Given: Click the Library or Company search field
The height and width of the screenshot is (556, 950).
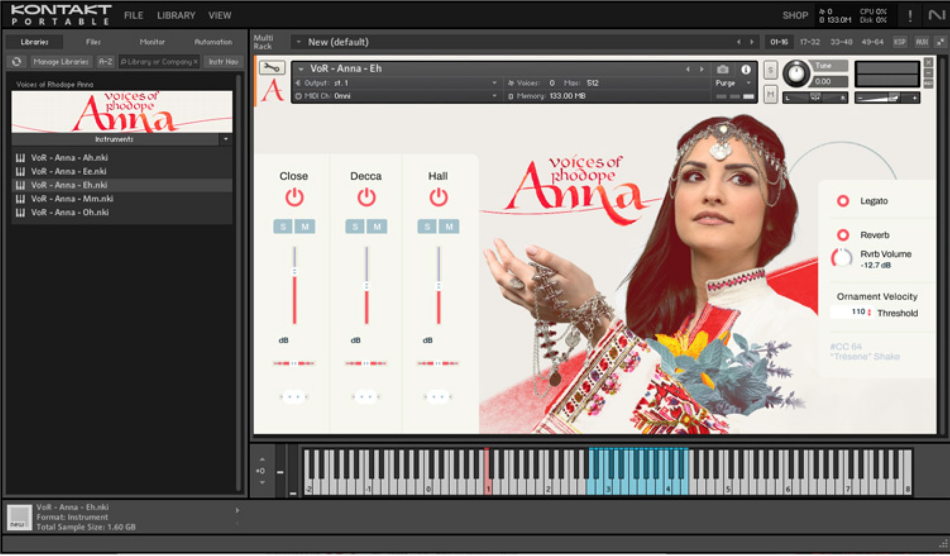Looking at the screenshot, I should pos(159,62).
